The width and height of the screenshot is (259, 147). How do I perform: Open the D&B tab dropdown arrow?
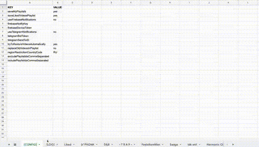[x=112, y=145]
